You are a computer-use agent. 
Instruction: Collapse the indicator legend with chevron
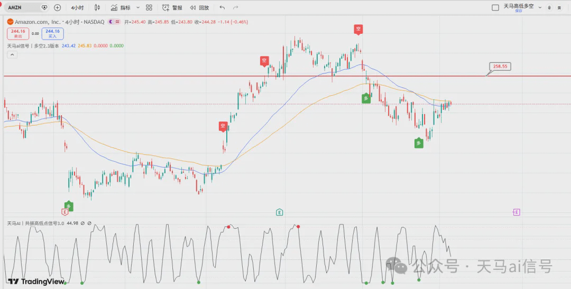pos(12,54)
